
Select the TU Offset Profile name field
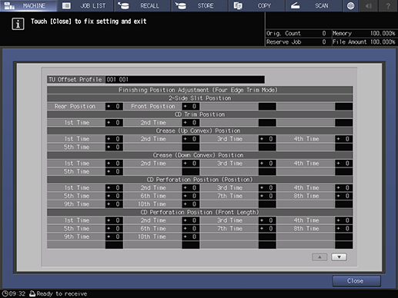coord(185,79)
